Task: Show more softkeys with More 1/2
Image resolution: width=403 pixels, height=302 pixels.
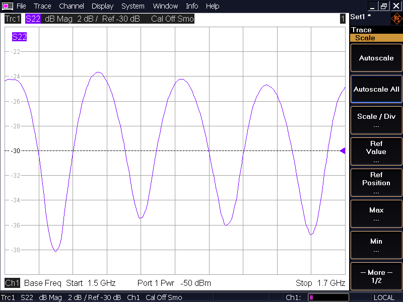Action: [376, 276]
